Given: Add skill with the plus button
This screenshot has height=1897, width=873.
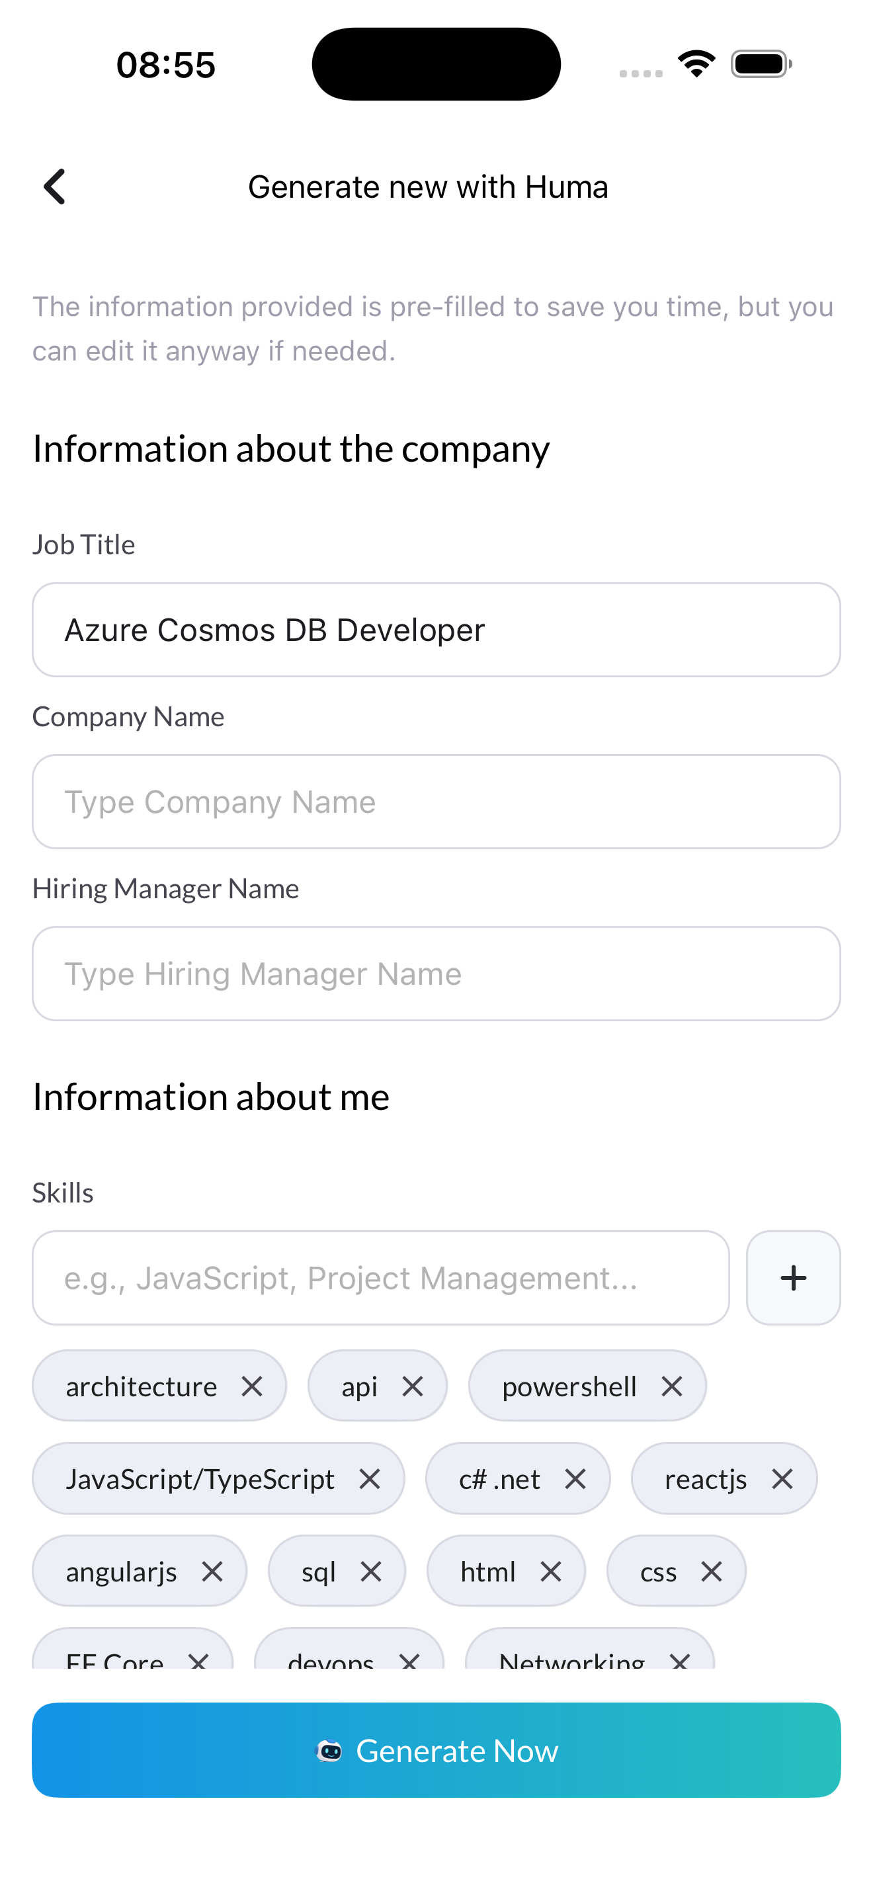Looking at the screenshot, I should click(x=793, y=1278).
